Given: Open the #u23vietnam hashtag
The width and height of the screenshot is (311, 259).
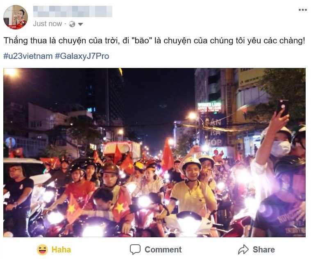Looking at the screenshot, I should pyautogui.click(x=28, y=56).
